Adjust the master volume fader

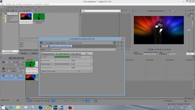point(189,30)
